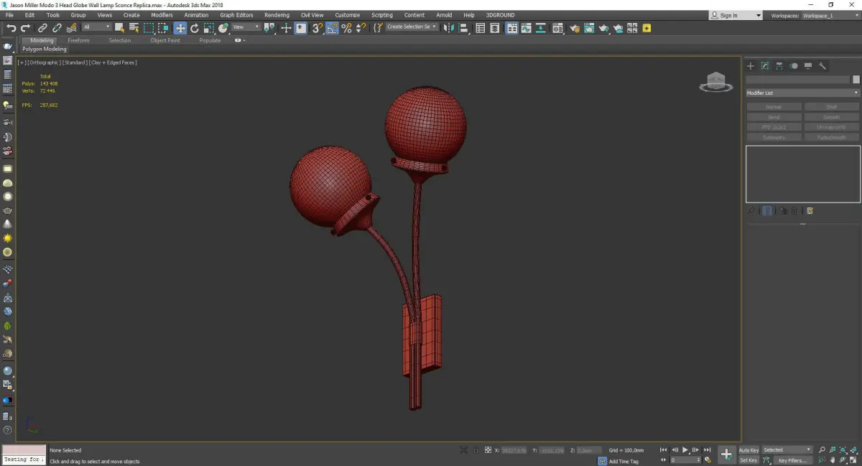Image resolution: width=862 pixels, height=466 pixels.
Task: Click the Undo arrow in the main toolbar
Action: 11,28
